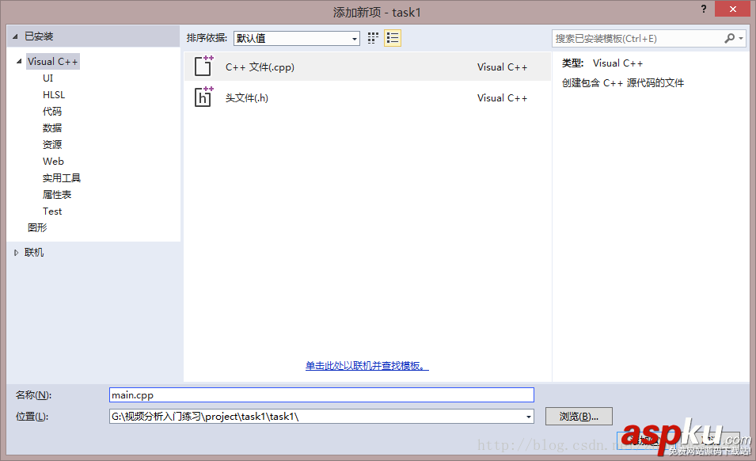The height and width of the screenshot is (461, 756).
Task: Open the sort-by 默认值 dropdown
Action: click(297, 38)
